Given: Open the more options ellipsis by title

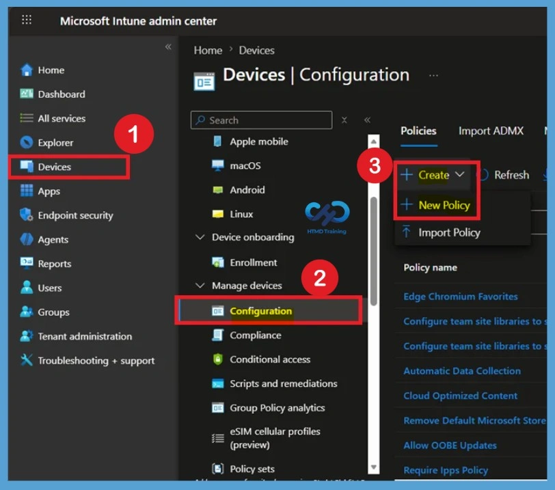Looking at the screenshot, I should [x=433, y=75].
